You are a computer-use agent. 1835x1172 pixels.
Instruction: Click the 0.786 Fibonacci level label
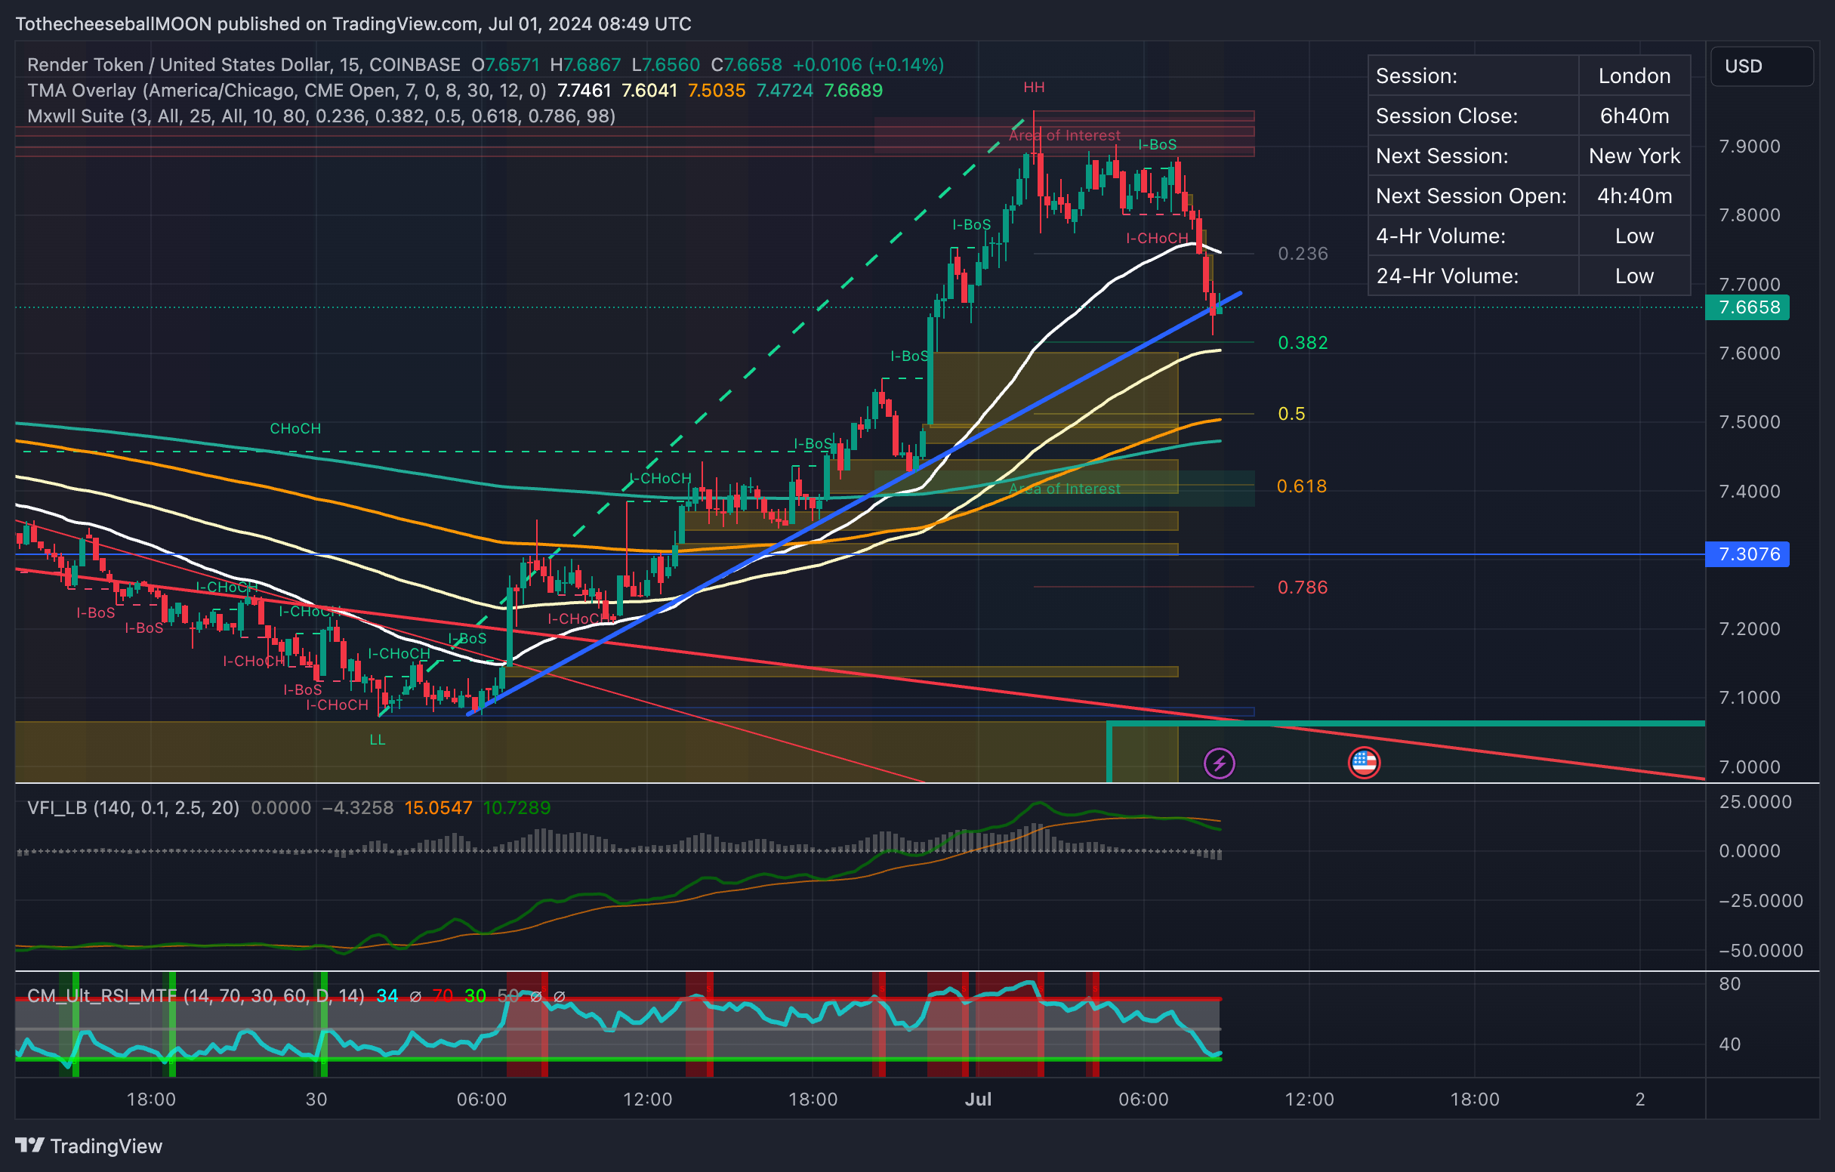pos(1303,588)
